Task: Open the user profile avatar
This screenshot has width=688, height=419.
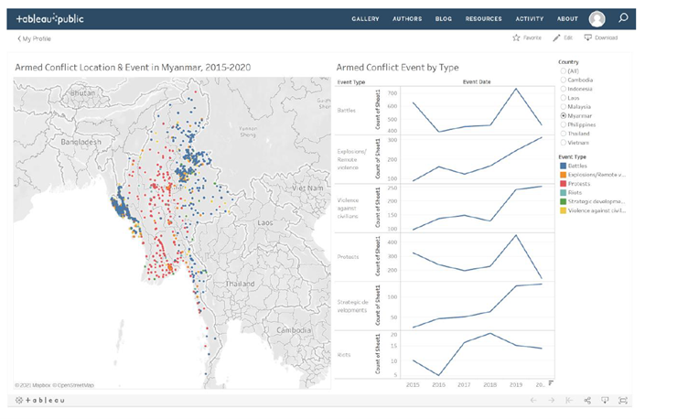Action: (597, 19)
